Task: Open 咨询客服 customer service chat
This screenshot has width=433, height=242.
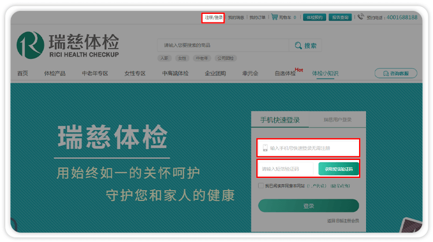Action: 395,73
